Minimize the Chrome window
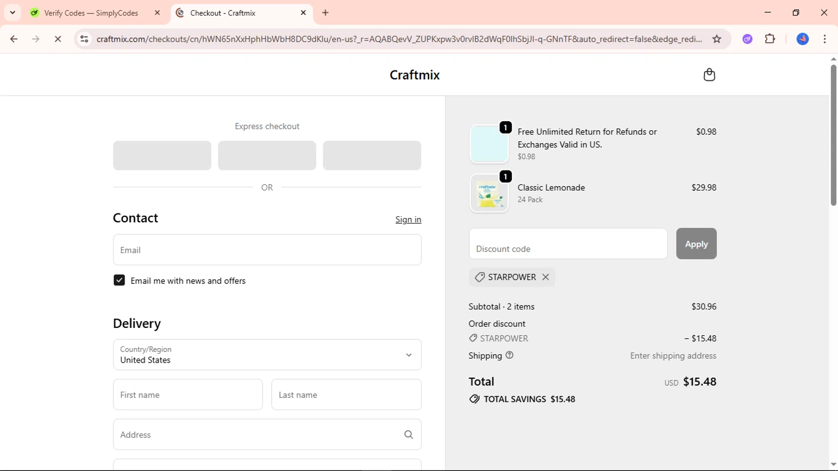Image resolution: width=838 pixels, height=471 pixels. point(768,12)
